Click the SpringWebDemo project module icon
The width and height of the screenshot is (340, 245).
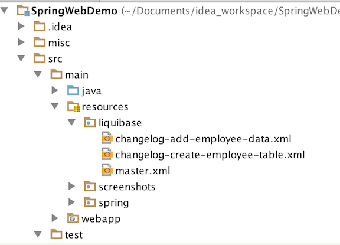pyautogui.click(x=23, y=11)
